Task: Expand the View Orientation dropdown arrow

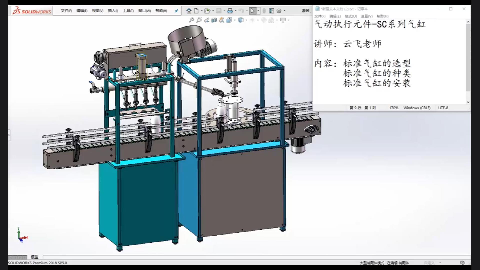Action: (235, 20)
